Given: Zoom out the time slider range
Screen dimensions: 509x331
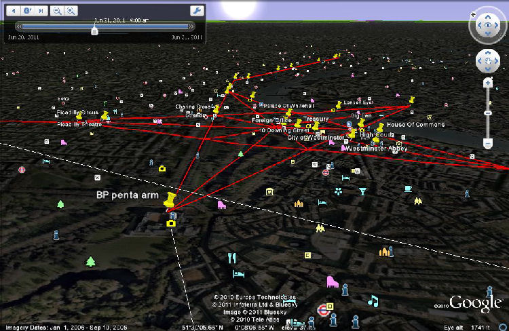Looking at the screenshot, I should click(57, 11).
